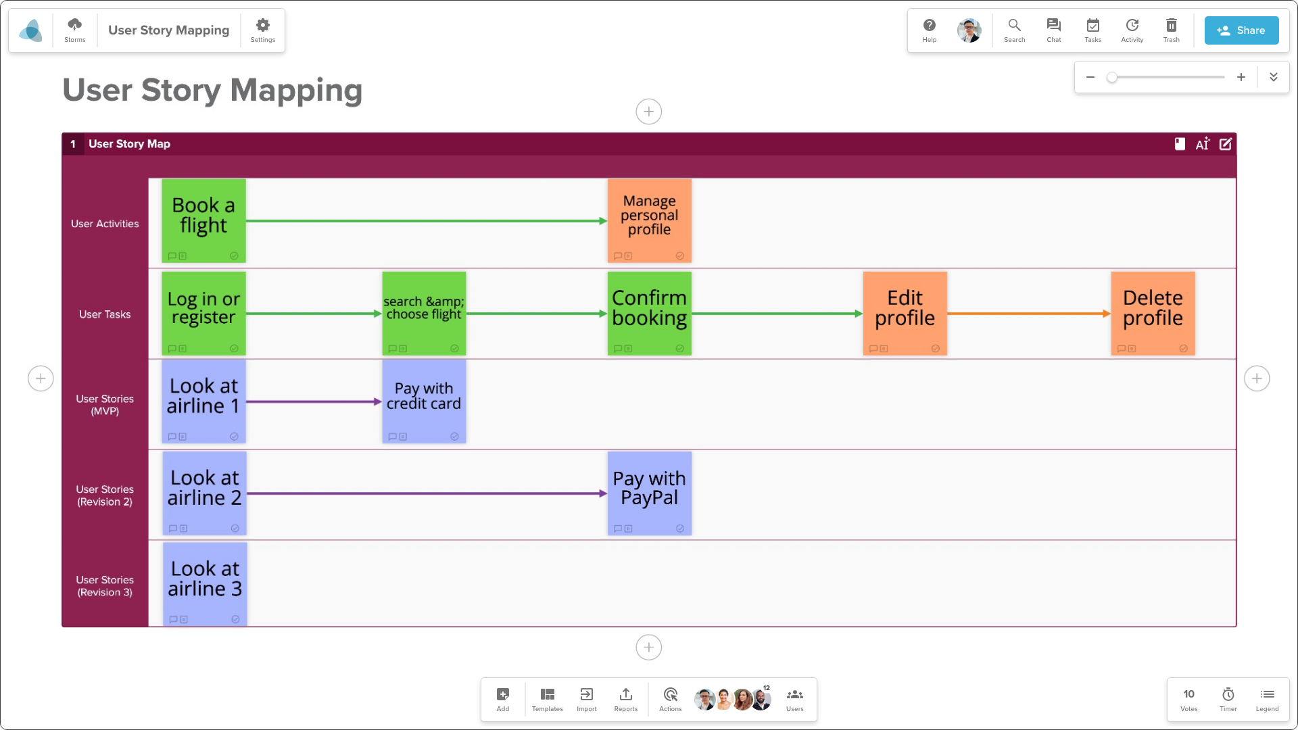Click the Share button
The width and height of the screenshot is (1298, 730).
point(1241,30)
